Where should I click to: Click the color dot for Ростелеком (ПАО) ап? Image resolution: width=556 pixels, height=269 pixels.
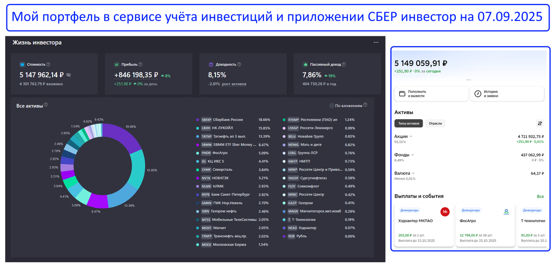coord(284,120)
